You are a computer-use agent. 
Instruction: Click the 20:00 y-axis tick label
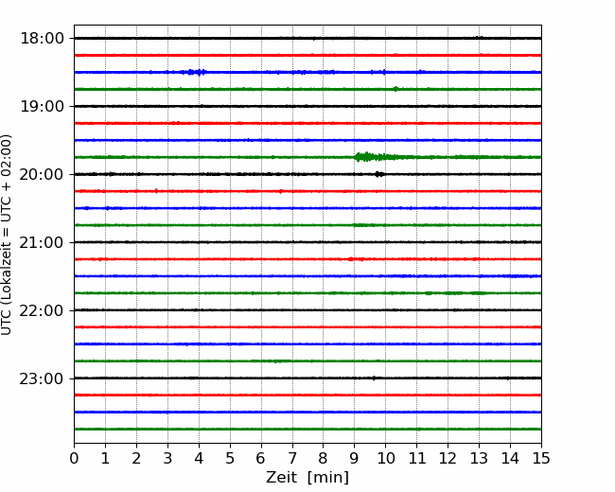click(x=42, y=175)
